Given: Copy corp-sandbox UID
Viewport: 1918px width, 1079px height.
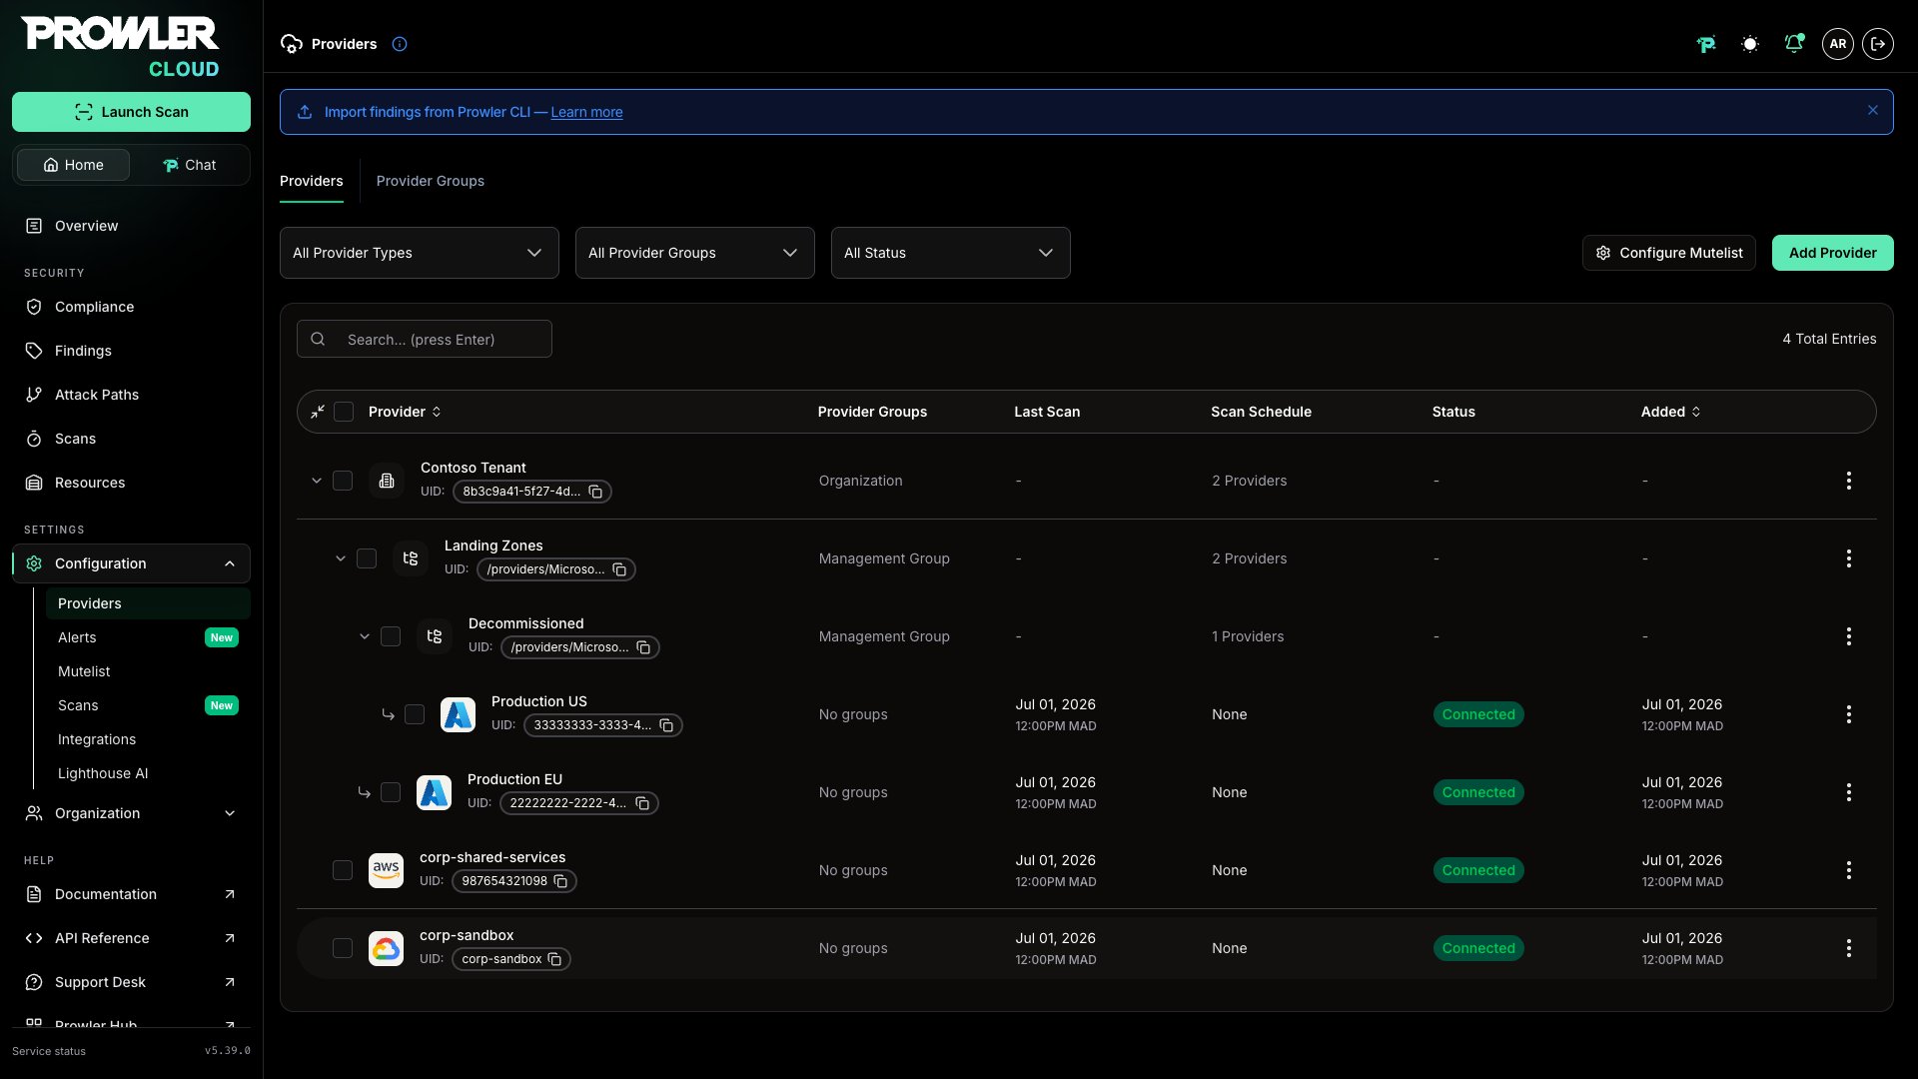Looking at the screenshot, I should (554, 959).
